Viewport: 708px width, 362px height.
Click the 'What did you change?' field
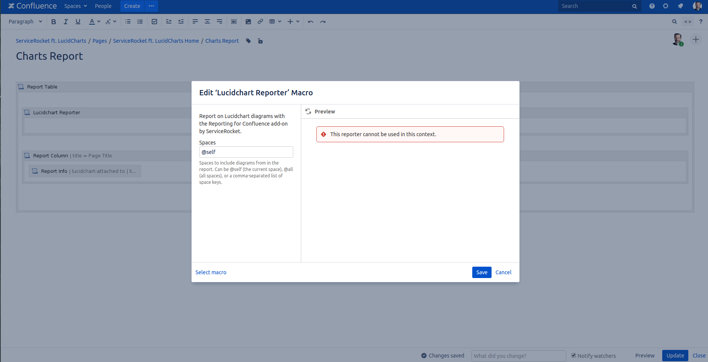pos(518,356)
